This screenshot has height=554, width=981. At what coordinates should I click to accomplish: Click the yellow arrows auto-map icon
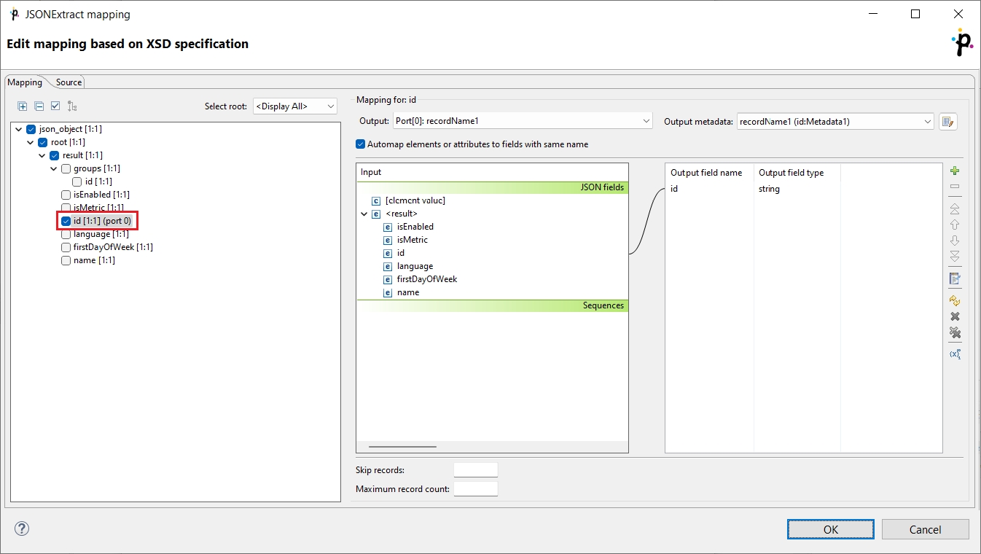pyautogui.click(x=955, y=300)
